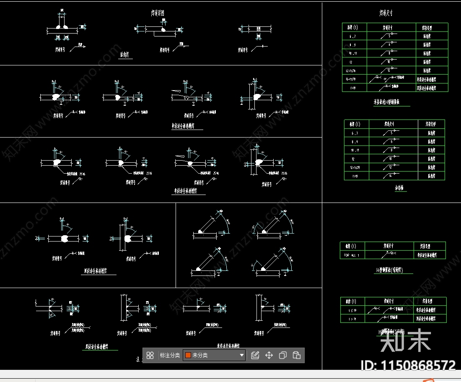The width and height of the screenshot is (461, 382).
Task: Click the dropdown arrow beside 未分类
Action: point(241,356)
